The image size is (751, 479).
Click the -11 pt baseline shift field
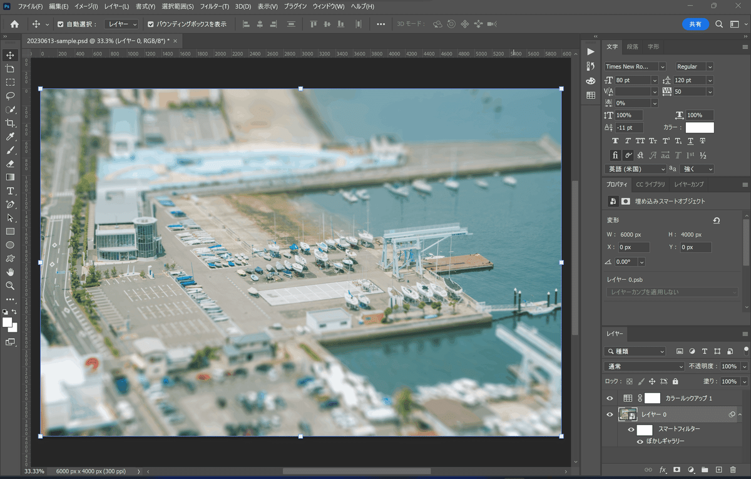tap(629, 128)
